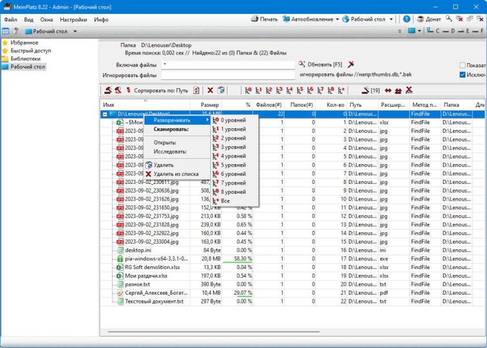Click the expand all levels (*) toolbar icon
Screen dimensions: 487x348
point(341,90)
